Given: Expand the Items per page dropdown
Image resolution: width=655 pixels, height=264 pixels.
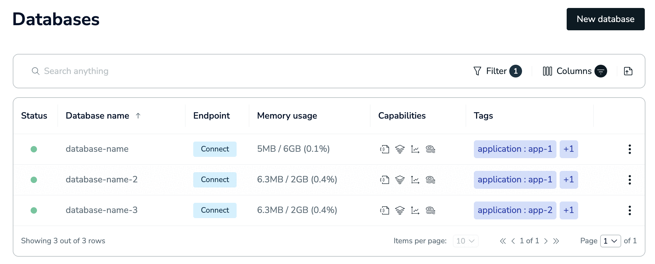Looking at the screenshot, I should tap(466, 241).
